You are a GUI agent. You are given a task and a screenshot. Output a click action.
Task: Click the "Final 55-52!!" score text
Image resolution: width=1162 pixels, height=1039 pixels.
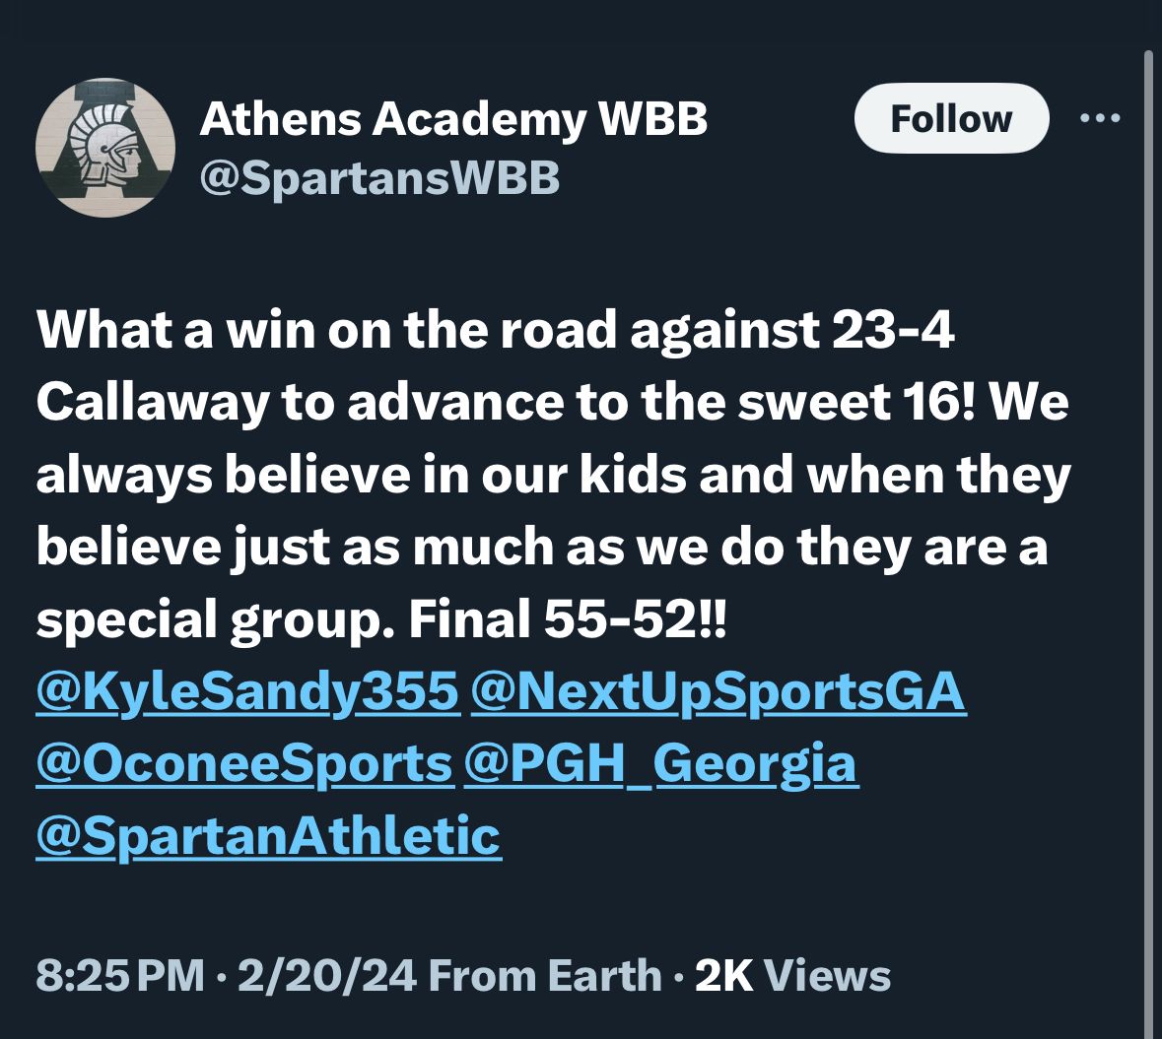[566, 619]
